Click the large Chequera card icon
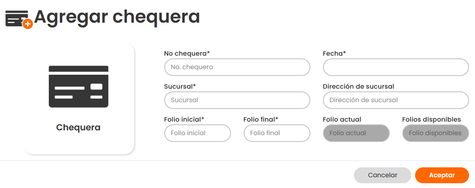 point(79,87)
